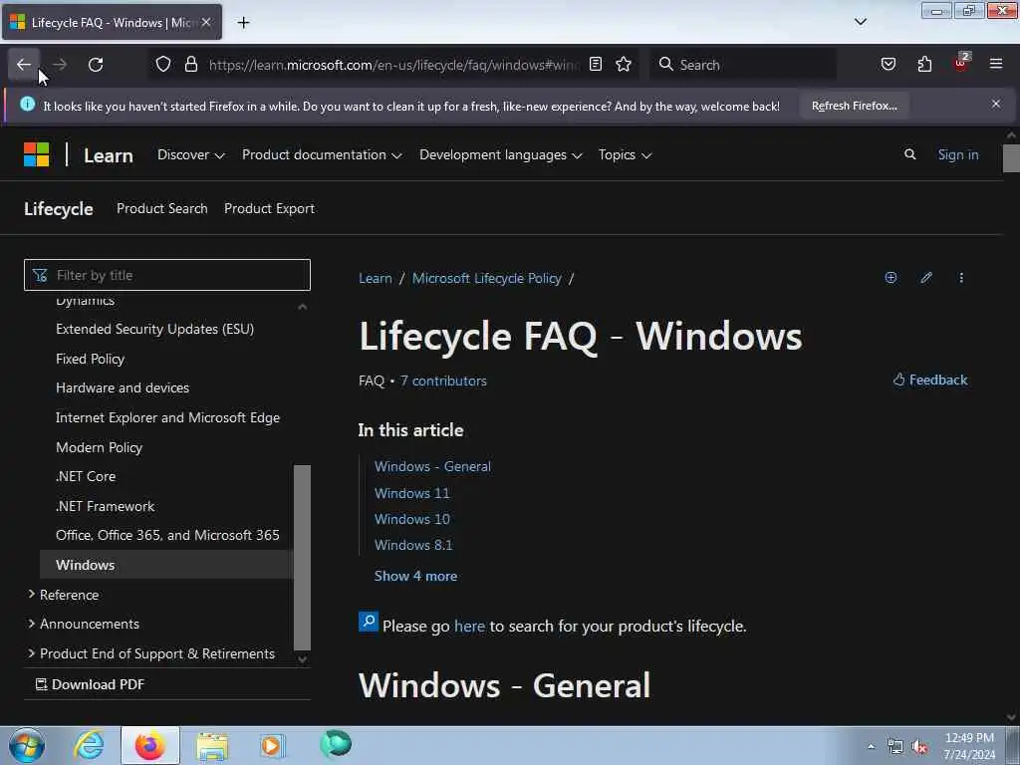Click the Learn breadcrumb link
This screenshot has height=765, width=1020.
(376, 279)
